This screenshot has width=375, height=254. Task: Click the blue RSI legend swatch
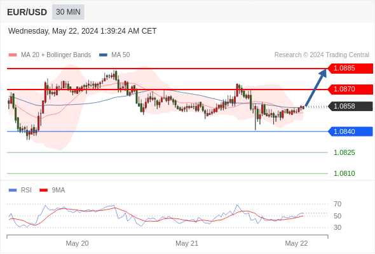pos(13,190)
